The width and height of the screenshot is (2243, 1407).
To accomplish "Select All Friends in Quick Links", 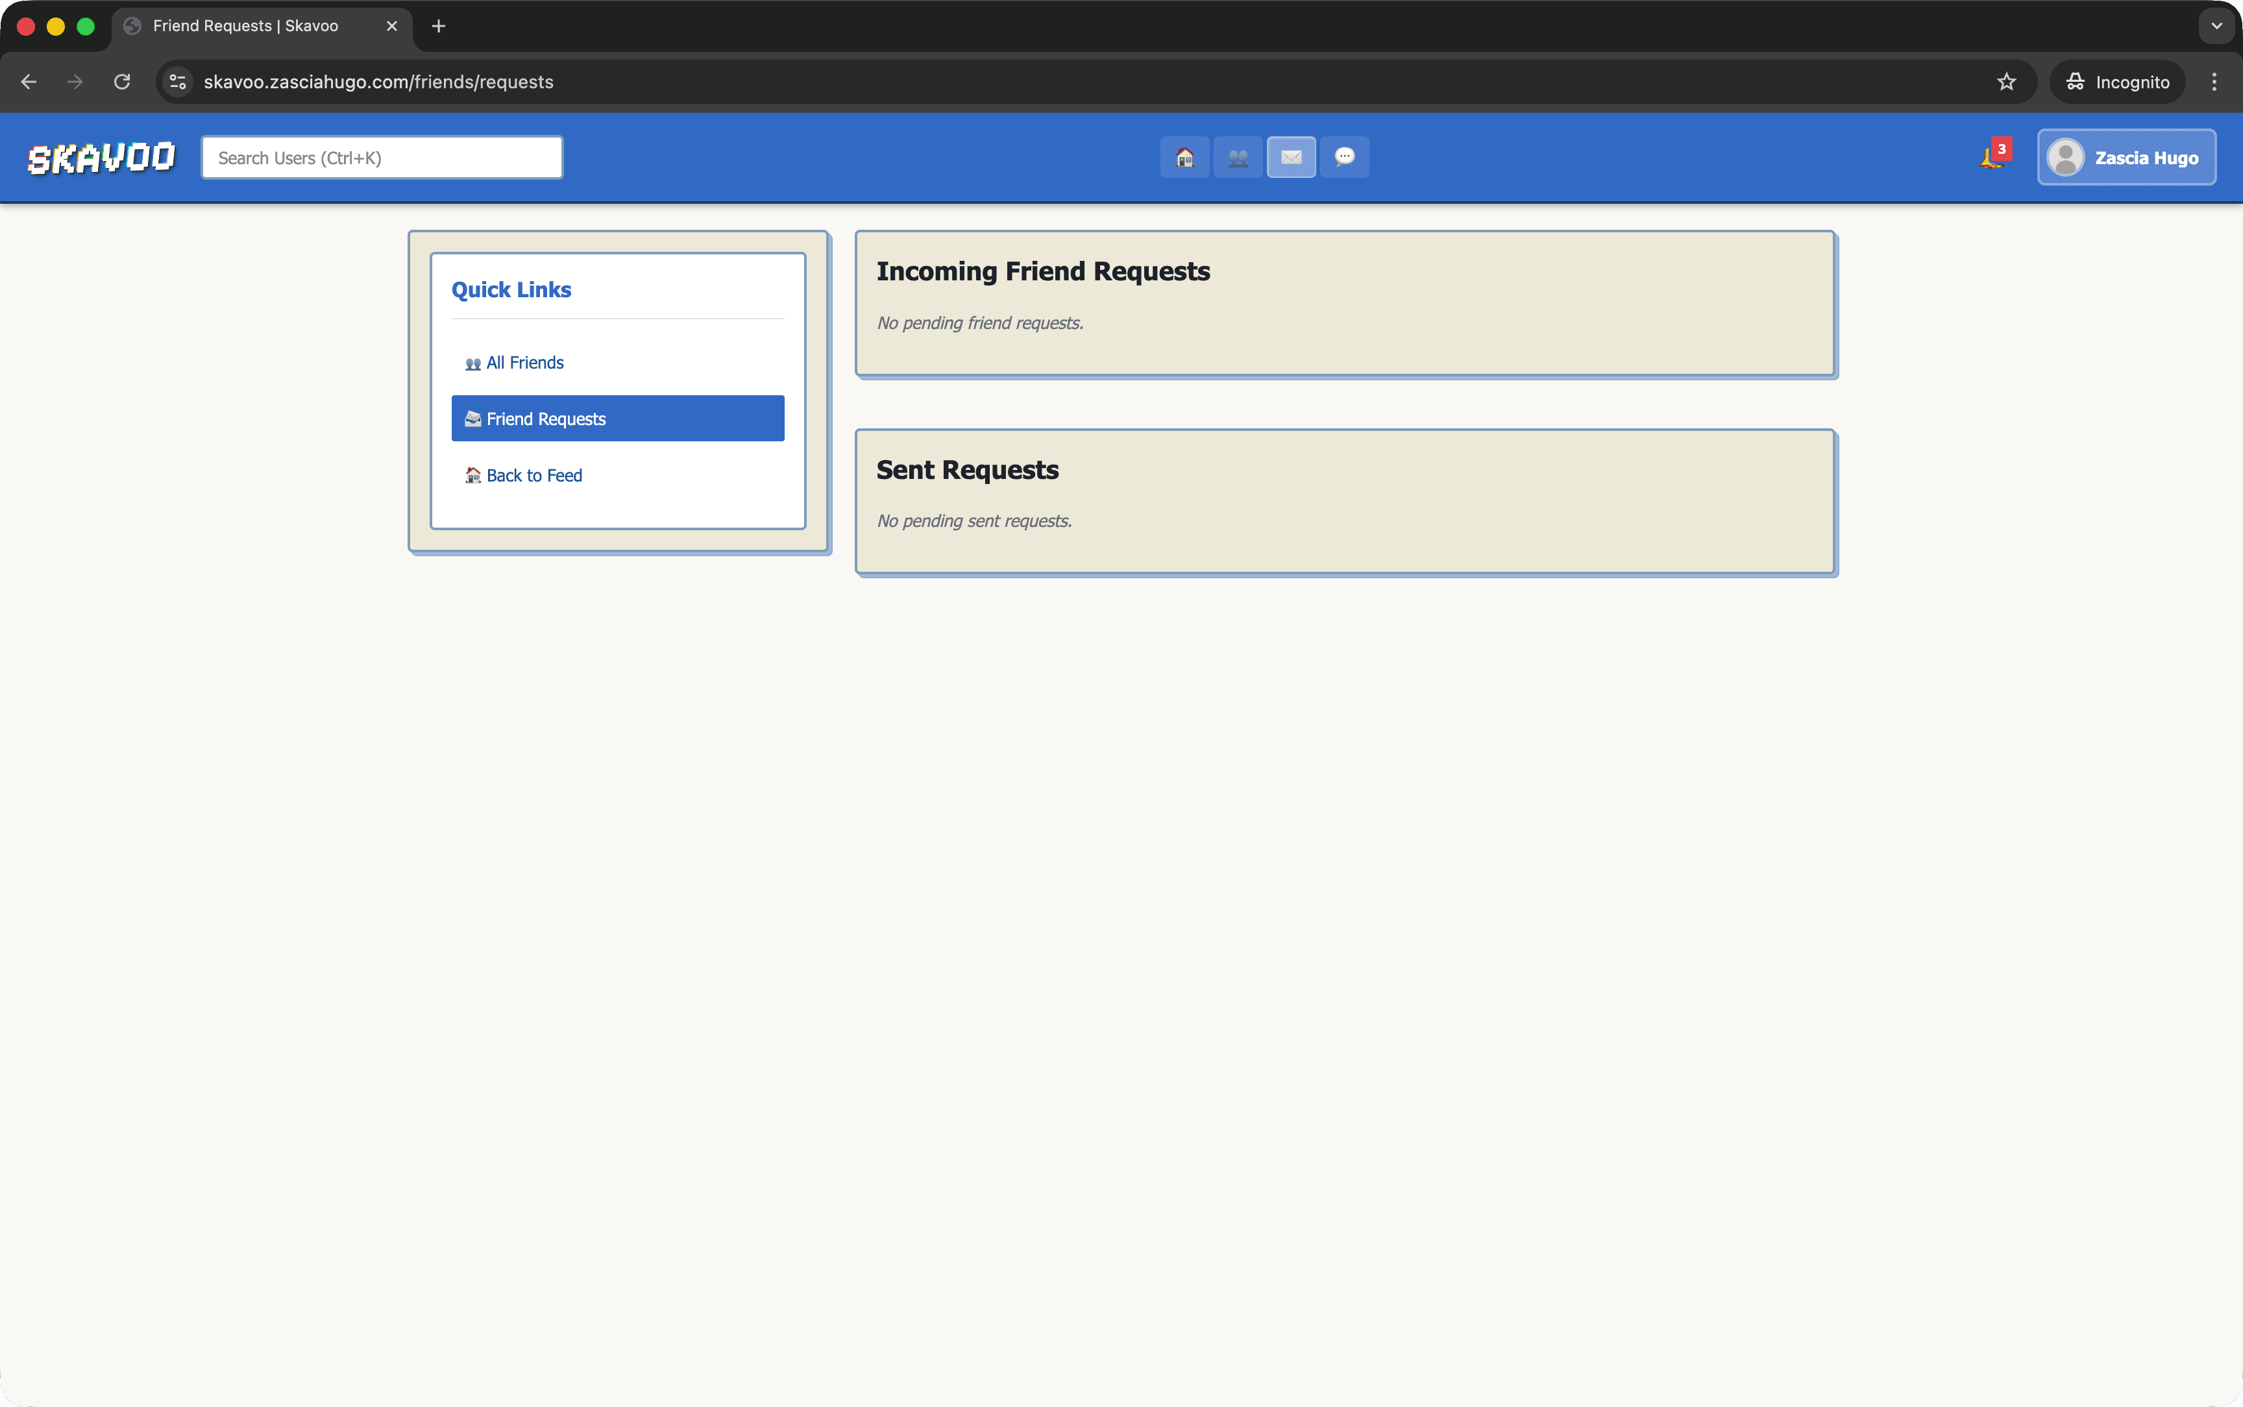I will coord(524,363).
